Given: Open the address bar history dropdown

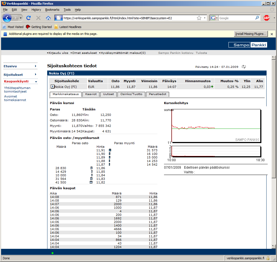Looking at the screenshot, I should pos(205,18).
